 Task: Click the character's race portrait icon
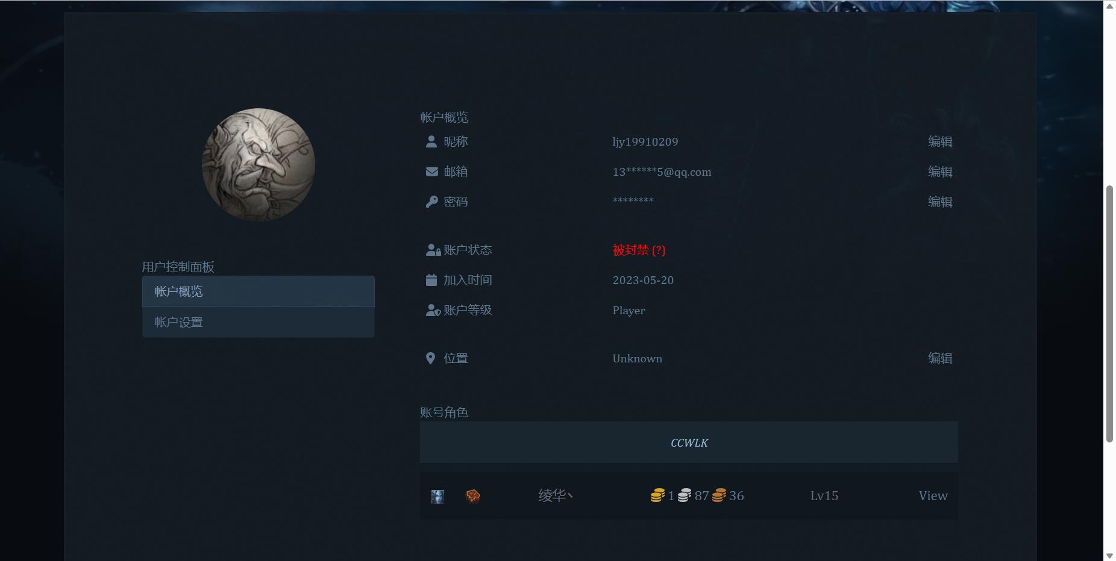[x=437, y=495]
